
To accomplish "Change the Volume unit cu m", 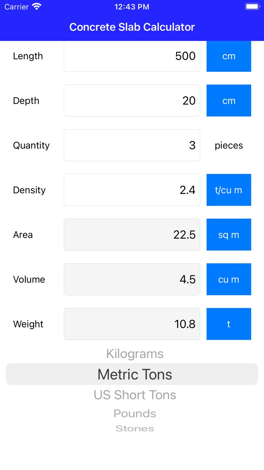I will pyautogui.click(x=229, y=279).
